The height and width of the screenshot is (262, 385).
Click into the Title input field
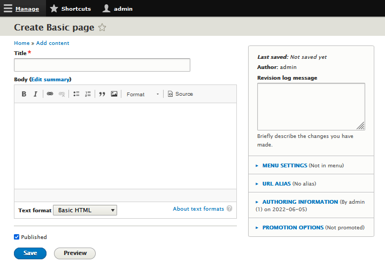[x=102, y=65]
